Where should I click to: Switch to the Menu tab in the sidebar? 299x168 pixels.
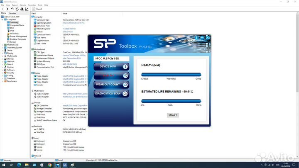(x=4, y=13)
